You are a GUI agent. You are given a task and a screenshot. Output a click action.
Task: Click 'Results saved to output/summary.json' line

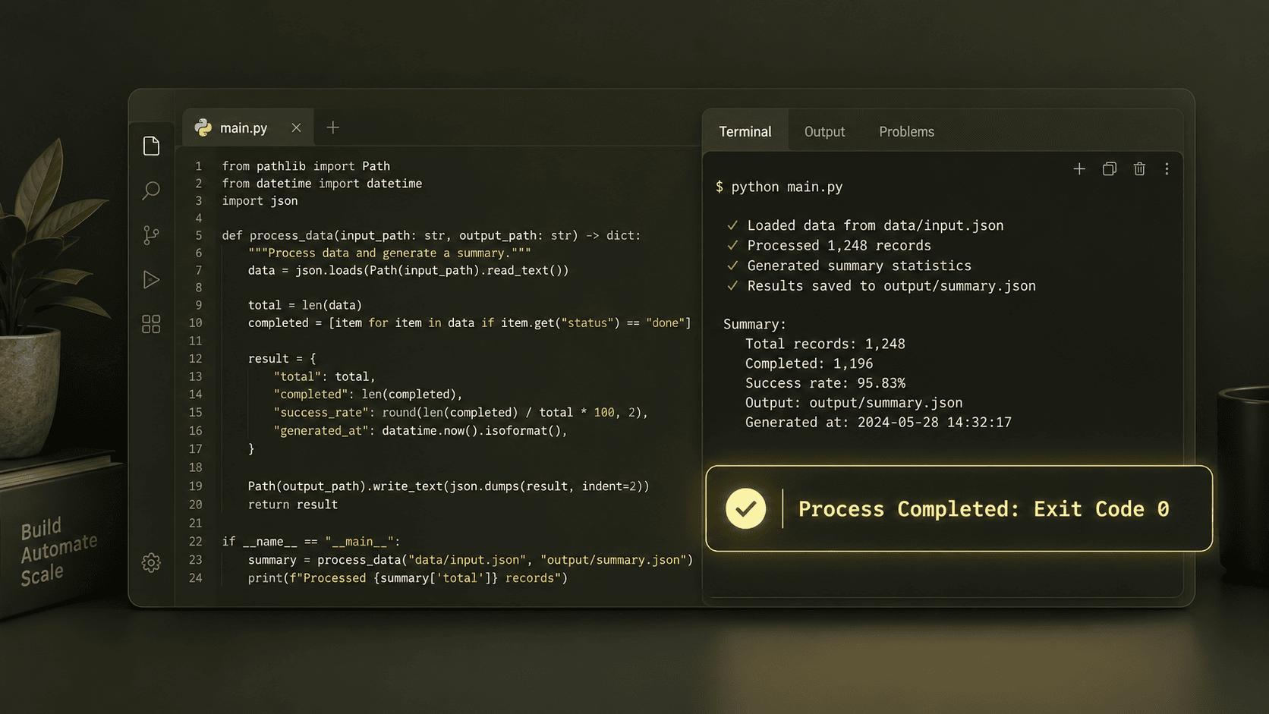[x=891, y=286]
